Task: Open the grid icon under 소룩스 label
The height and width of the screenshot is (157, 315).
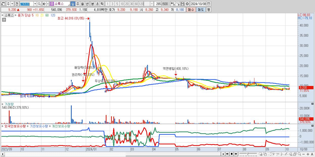Action: pos(4,20)
